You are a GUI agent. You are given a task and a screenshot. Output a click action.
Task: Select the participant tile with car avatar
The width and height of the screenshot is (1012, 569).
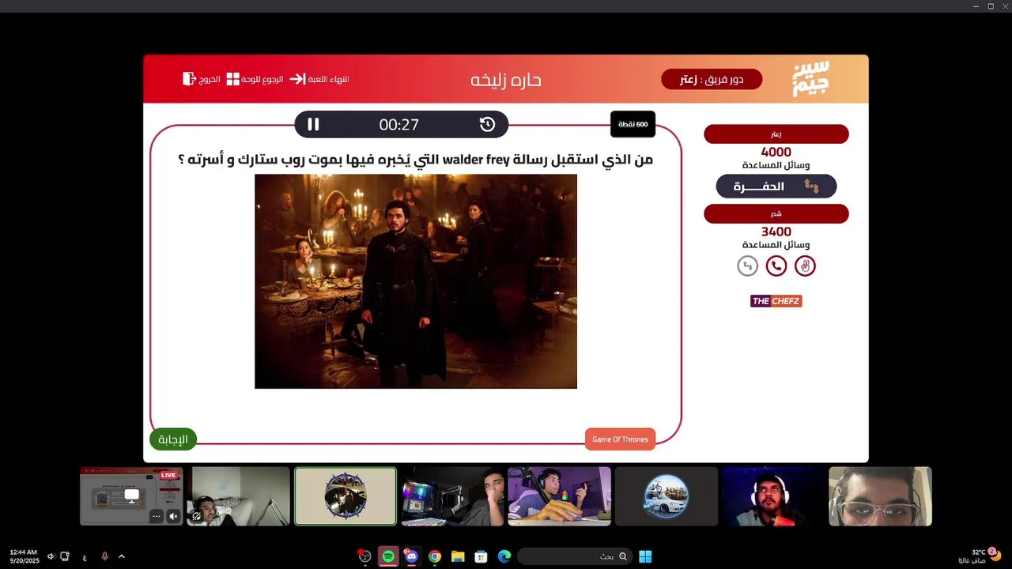point(666,496)
